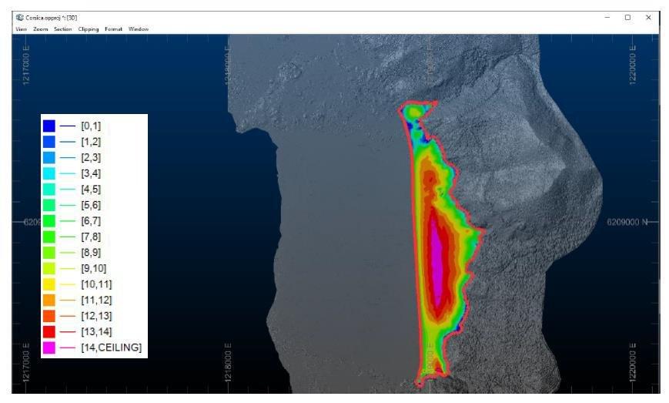The width and height of the screenshot is (669, 403).
Task: Minimize the 3D viewer window
Action: tap(607, 17)
